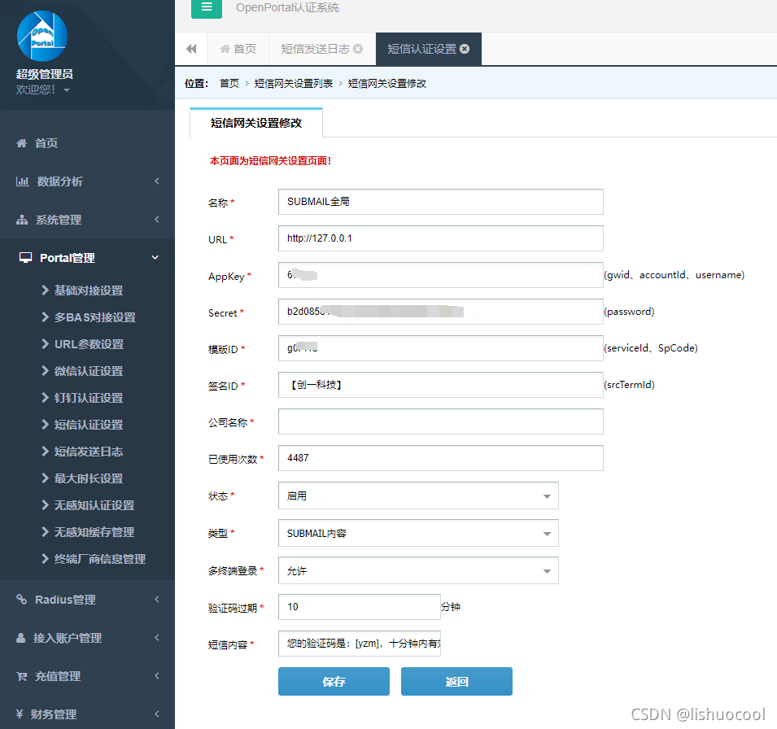Click the home icon beside 首页 in sidebar
777x729 pixels.
(21, 143)
